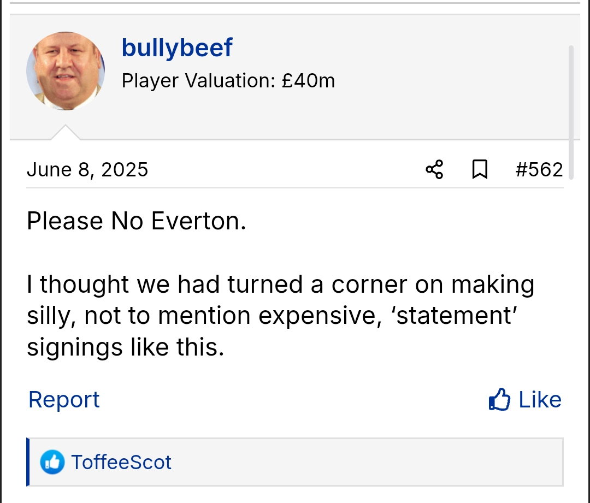
Task: Click the Player Valuation: £40m text
Action: (x=228, y=81)
